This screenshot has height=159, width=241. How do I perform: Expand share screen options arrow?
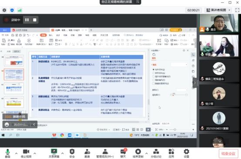63,153
